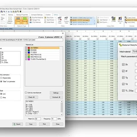This screenshot has height=137, width=137.
Task: Uncheck DS-7409DV in the Material List
Action: pyautogui.click(x=26, y=48)
